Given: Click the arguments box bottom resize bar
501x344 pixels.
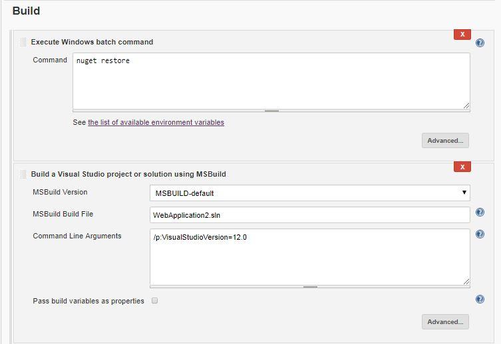Looking at the screenshot, I should tap(309, 287).
